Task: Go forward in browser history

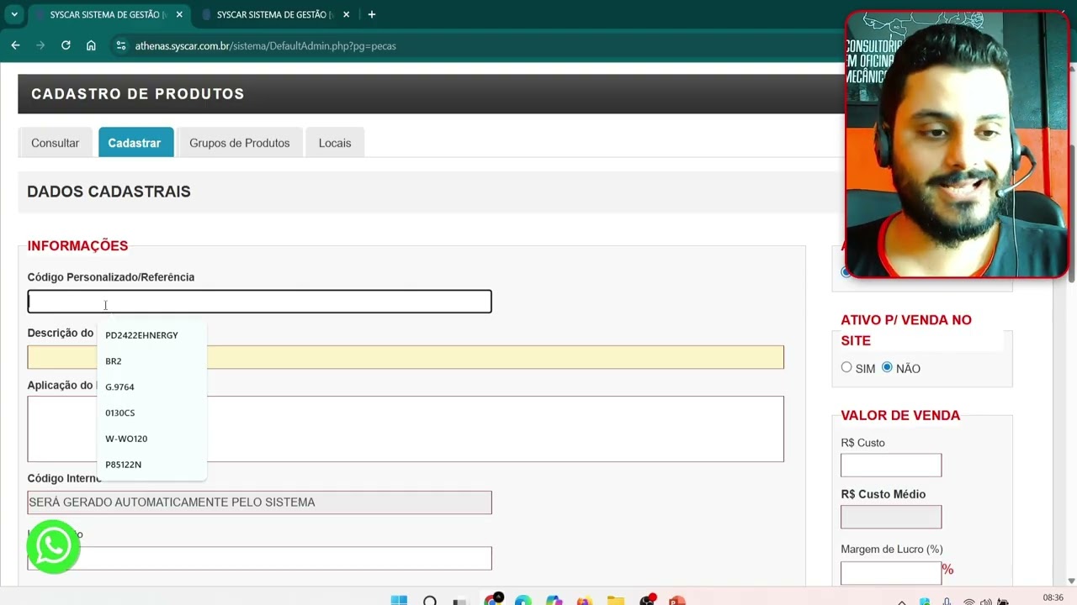Action: pyautogui.click(x=40, y=45)
